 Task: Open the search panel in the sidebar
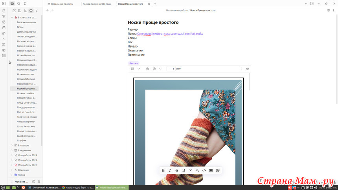(x=18, y=4)
